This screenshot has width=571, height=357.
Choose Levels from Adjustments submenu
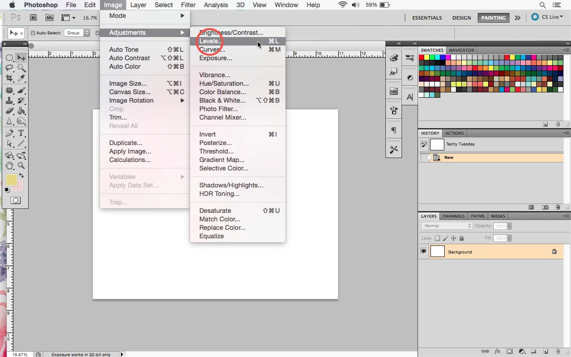pyautogui.click(x=238, y=41)
